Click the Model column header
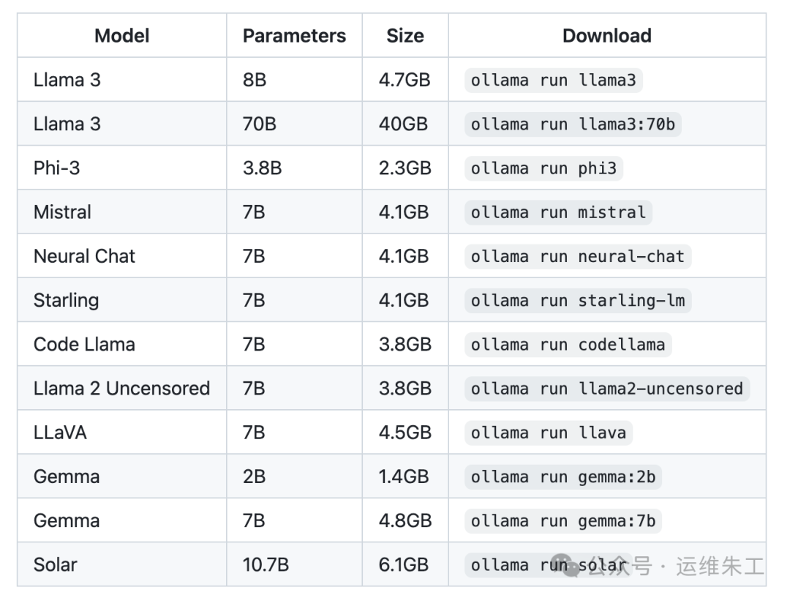This screenshot has width=790, height=598. coord(122,36)
